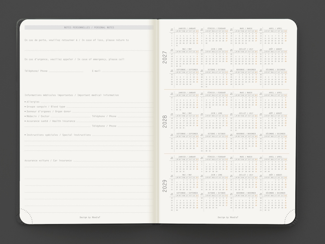Click "Assurance voiture / Car insurance" label
The width and height of the screenshot is (325, 244).
coord(48,161)
